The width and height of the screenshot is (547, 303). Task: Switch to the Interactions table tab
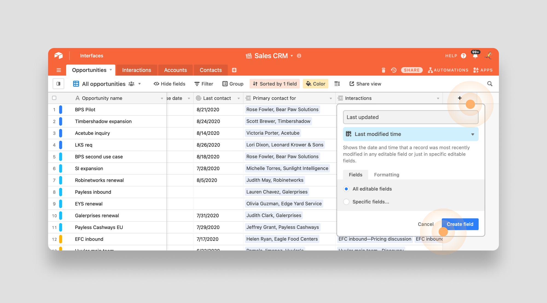point(136,70)
